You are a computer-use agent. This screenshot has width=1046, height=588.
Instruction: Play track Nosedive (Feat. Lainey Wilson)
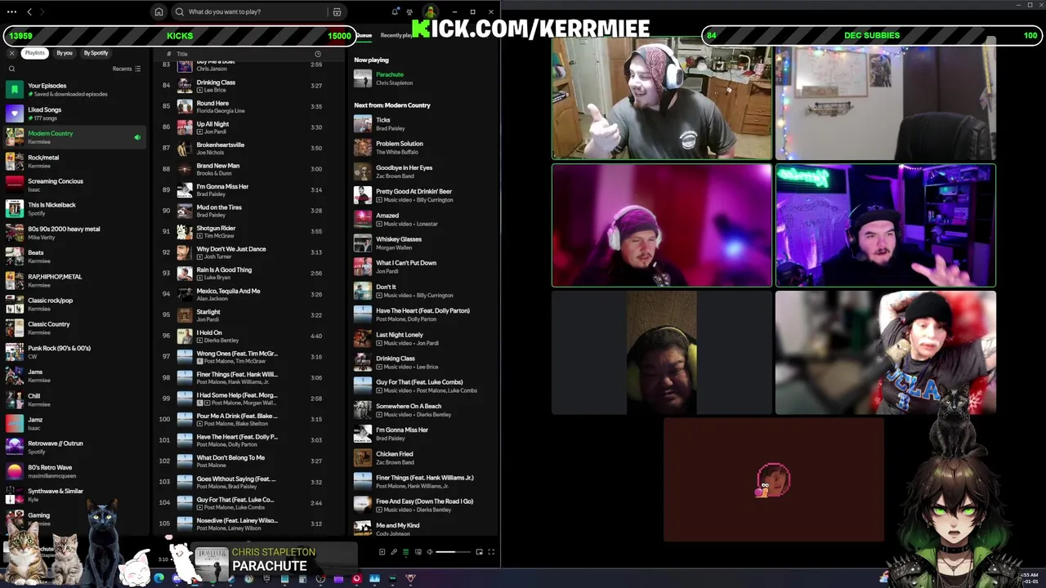coord(249,523)
